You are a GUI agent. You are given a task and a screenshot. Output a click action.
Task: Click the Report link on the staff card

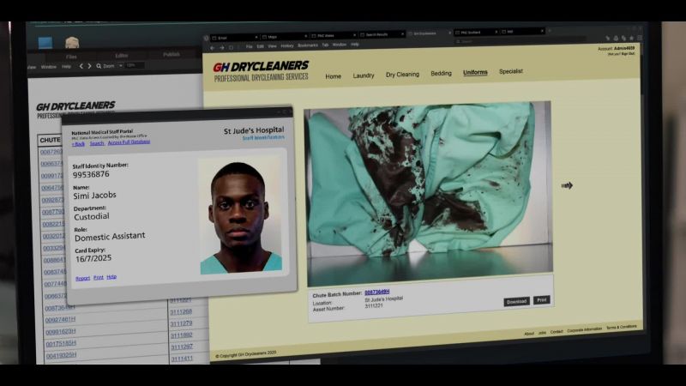(82, 278)
